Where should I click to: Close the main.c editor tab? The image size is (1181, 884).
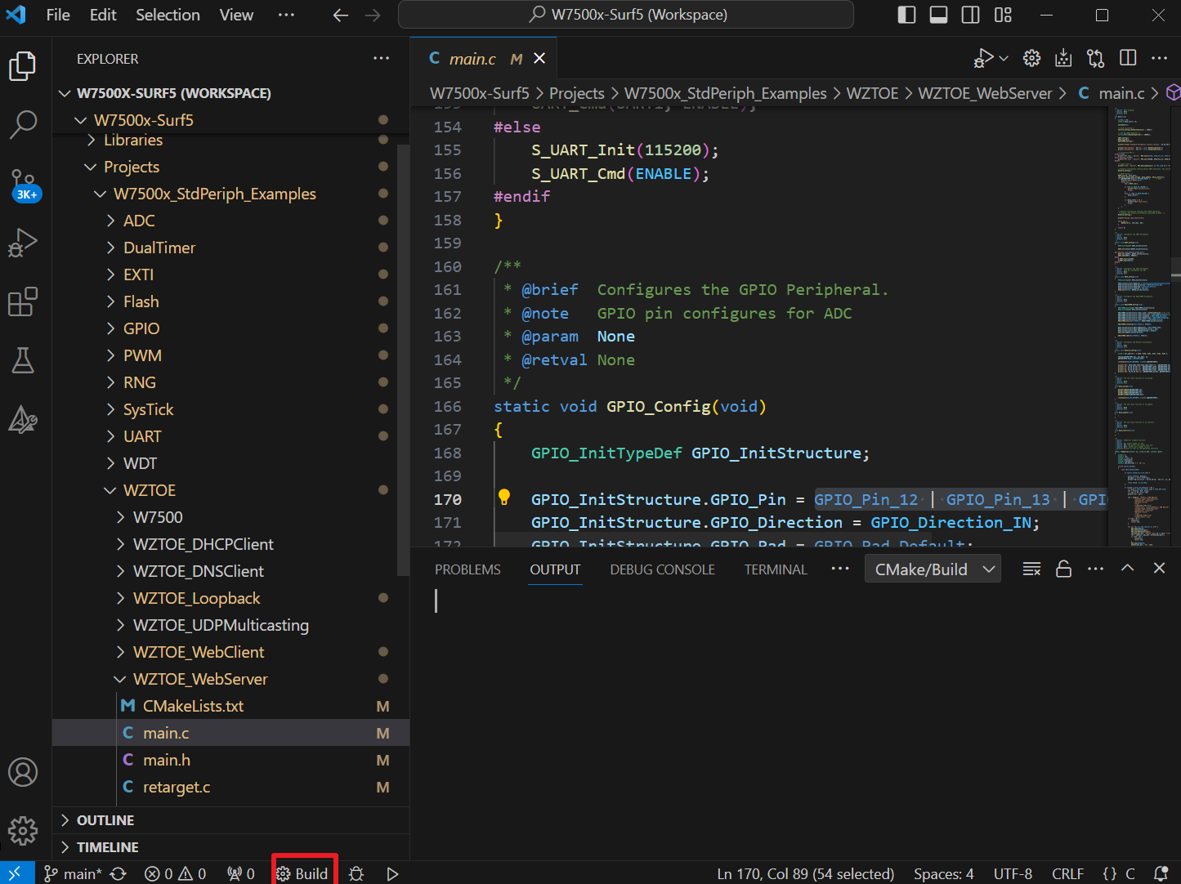[x=539, y=58]
